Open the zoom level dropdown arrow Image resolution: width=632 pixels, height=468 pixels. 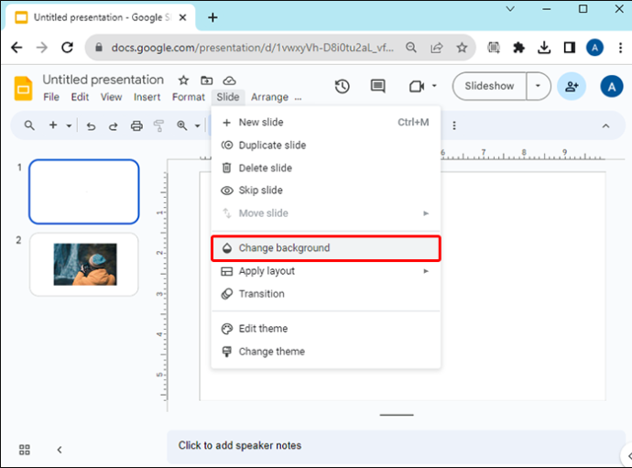[198, 125]
